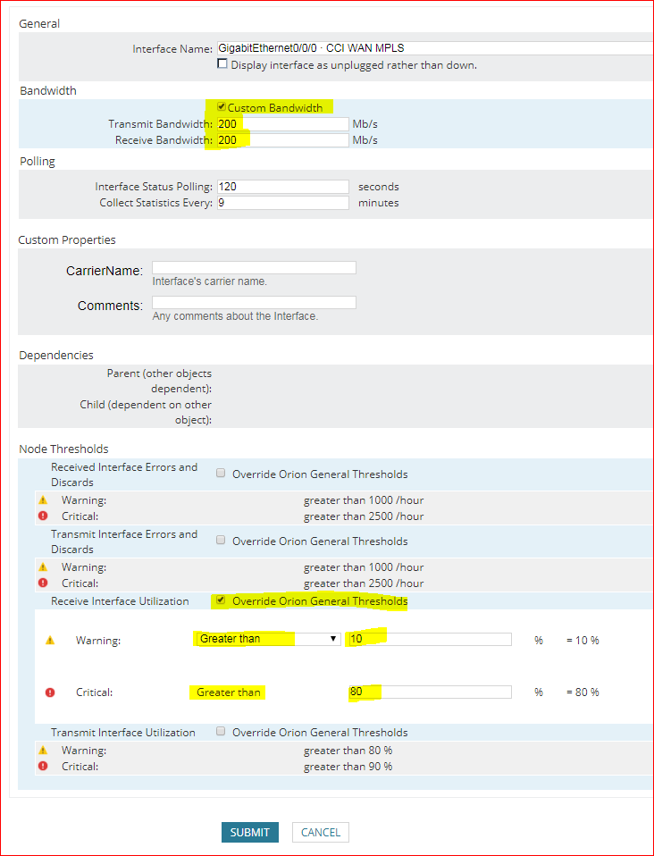Click the Transmit Bandwidth field
The width and height of the screenshot is (654, 856).
click(x=283, y=124)
